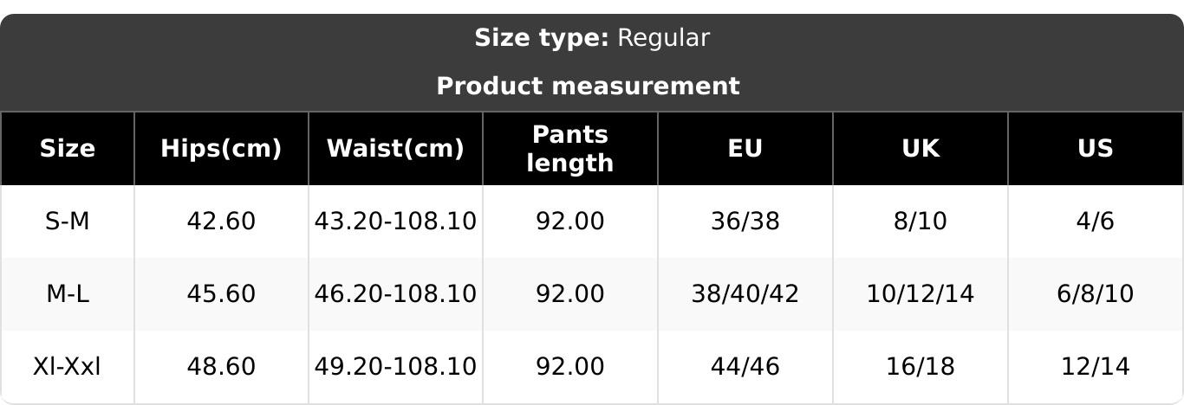Click EU size 38/40/42 cell

pos(745,294)
